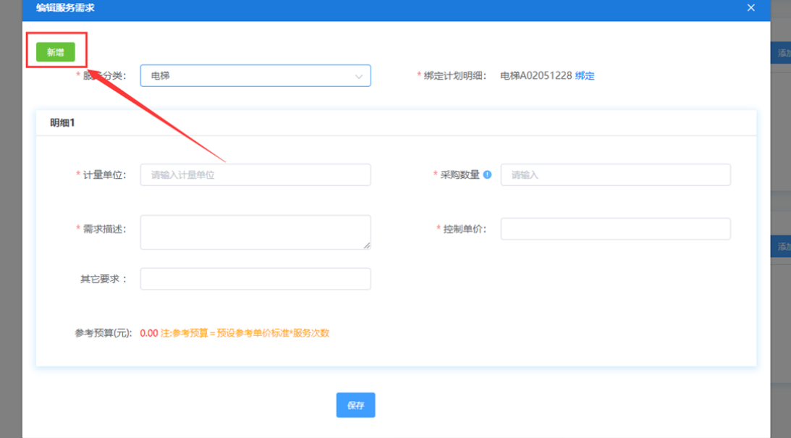Click the 计量单位 field label

pyautogui.click(x=104, y=174)
